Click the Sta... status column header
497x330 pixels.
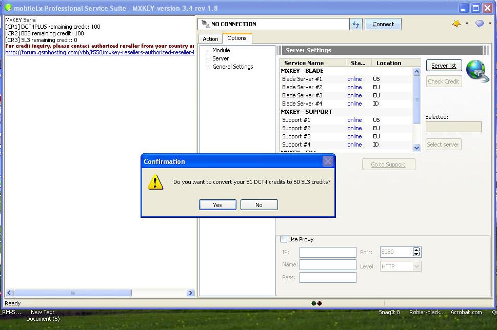point(359,63)
